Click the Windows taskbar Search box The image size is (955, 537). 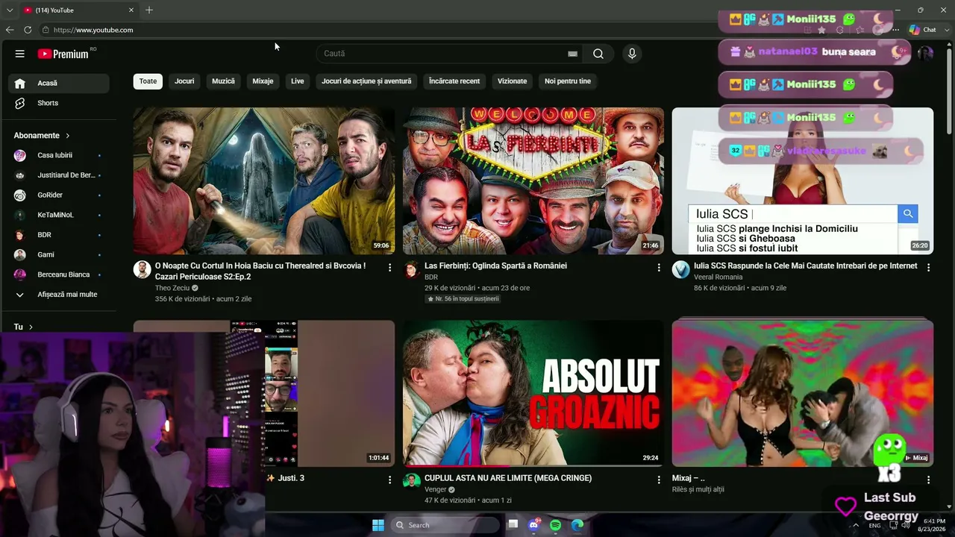(x=445, y=525)
